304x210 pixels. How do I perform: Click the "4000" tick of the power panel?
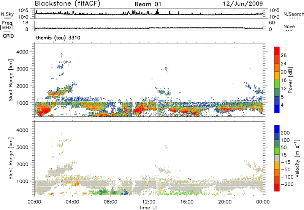[22, 52]
